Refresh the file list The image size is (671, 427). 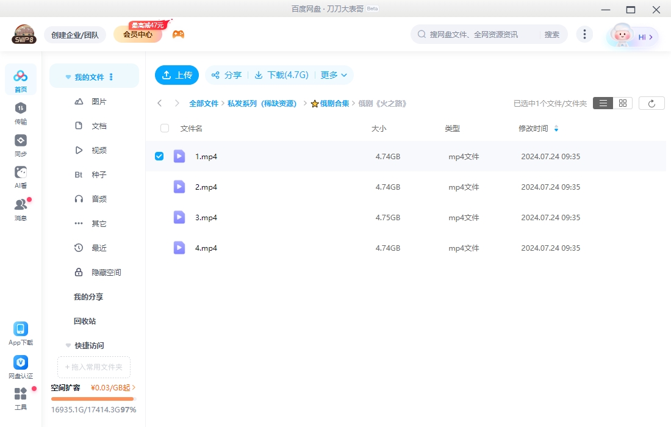651,103
